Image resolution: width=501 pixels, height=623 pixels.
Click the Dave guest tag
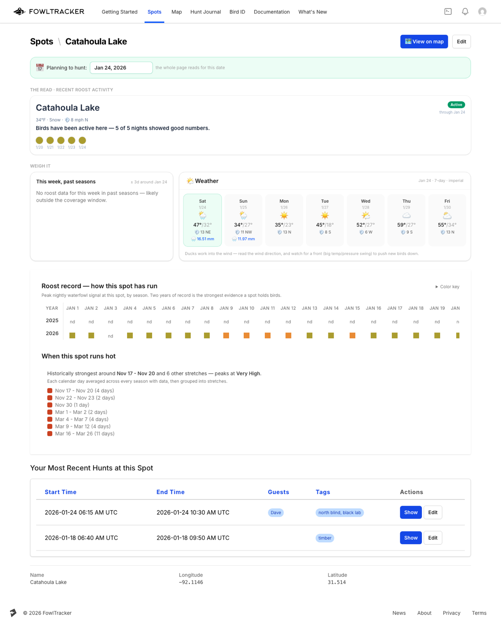[276, 512]
